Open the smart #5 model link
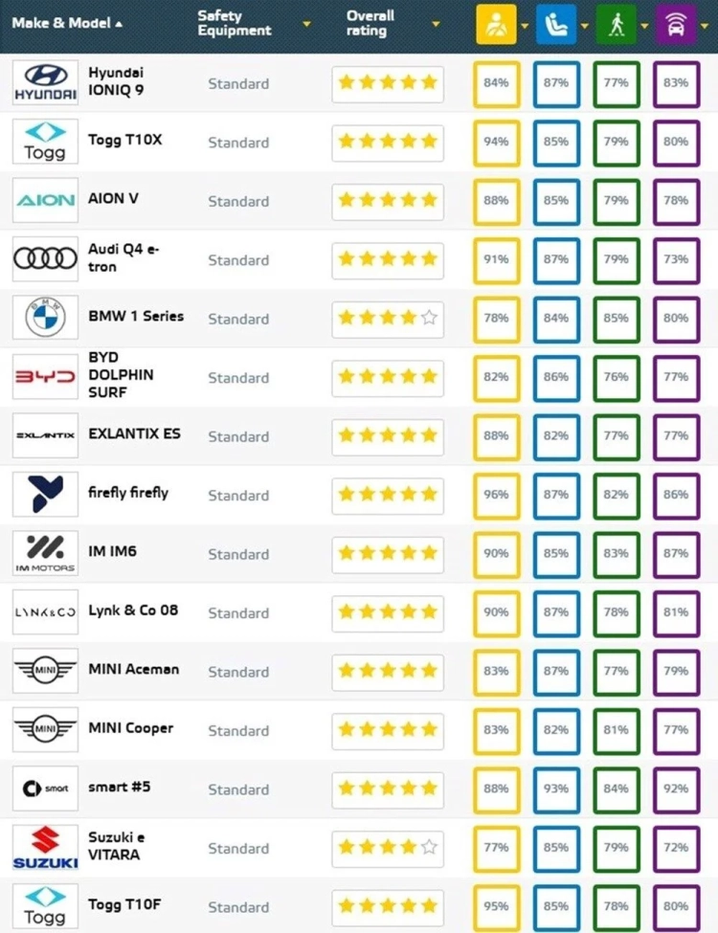 [x=120, y=787]
